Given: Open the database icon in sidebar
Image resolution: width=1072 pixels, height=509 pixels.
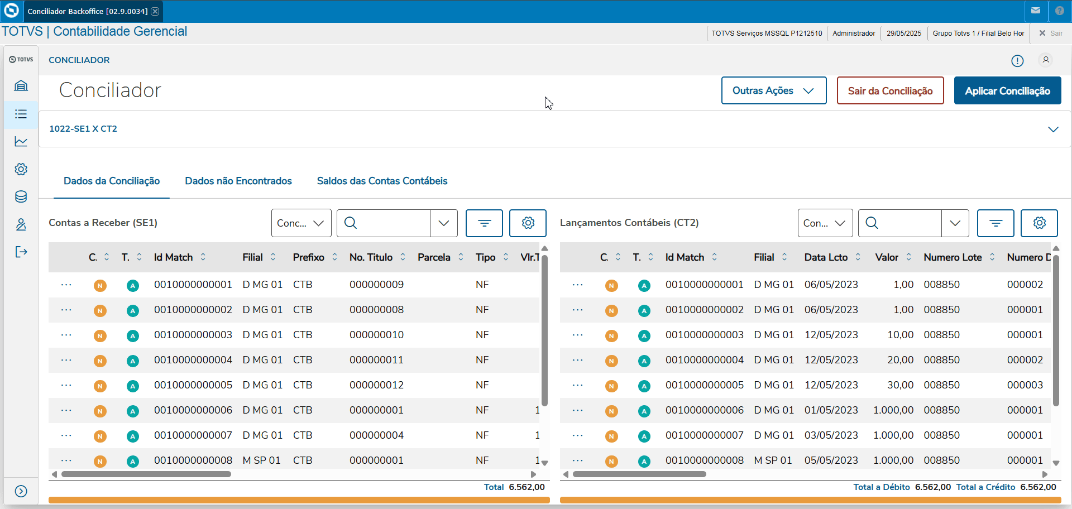Looking at the screenshot, I should pyautogui.click(x=21, y=196).
